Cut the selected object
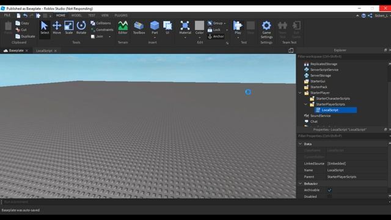 point(21,30)
